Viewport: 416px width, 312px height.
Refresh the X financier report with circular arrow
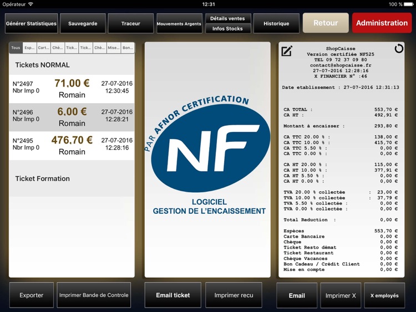[399, 49]
